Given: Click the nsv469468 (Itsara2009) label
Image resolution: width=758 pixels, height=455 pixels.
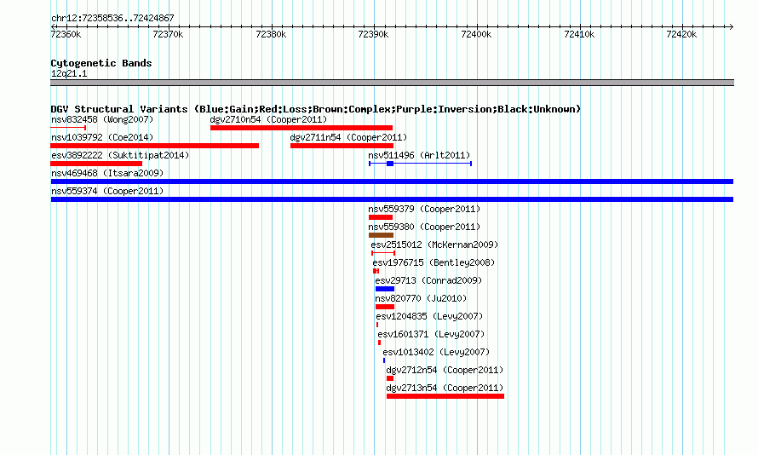Looking at the screenshot, I should coord(107,173).
